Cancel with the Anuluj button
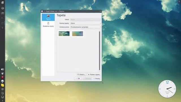This screenshot has height=102, width=181. click(x=97, y=78)
